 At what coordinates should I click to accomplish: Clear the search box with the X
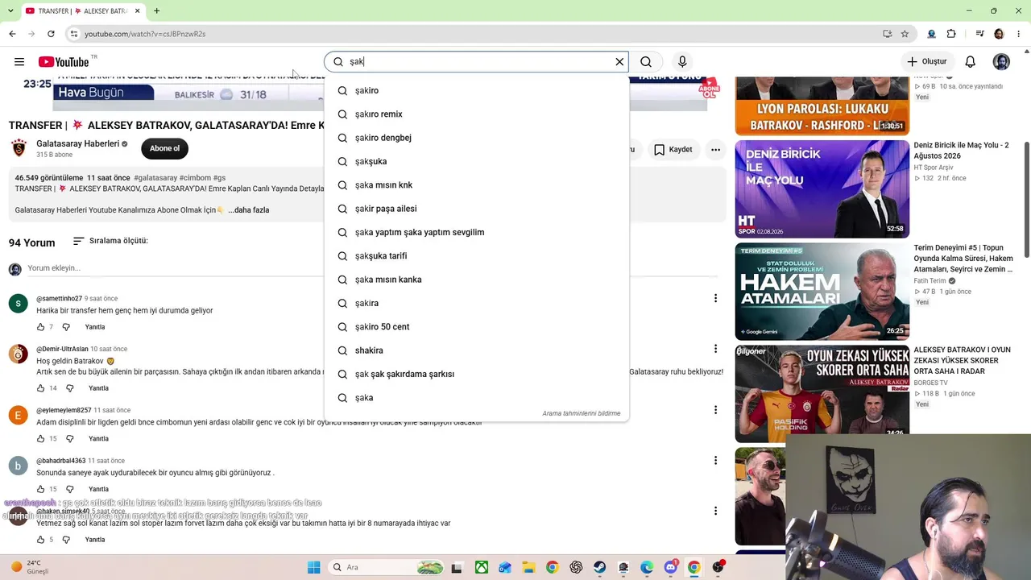pyautogui.click(x=619, y=61)
